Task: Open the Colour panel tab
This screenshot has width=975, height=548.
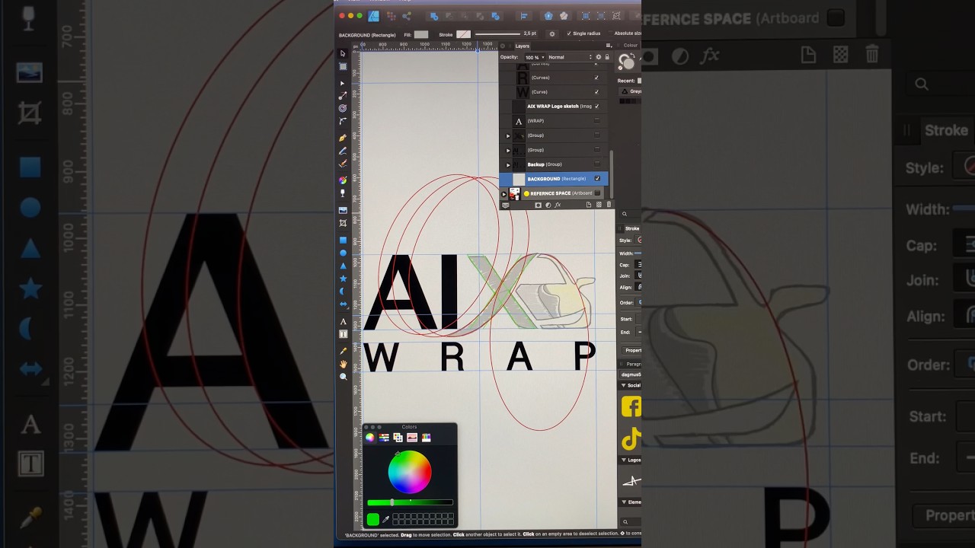Action: (631, 46)
